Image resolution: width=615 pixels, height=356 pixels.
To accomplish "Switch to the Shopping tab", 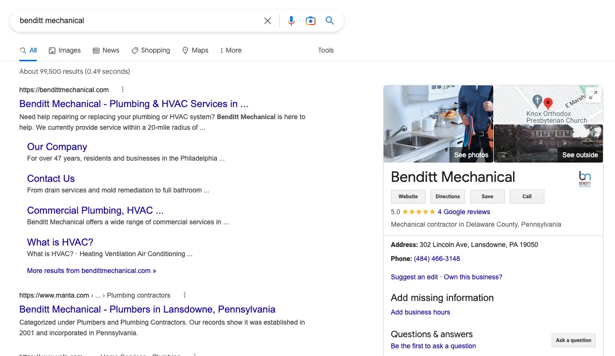I will pos(151,50).
